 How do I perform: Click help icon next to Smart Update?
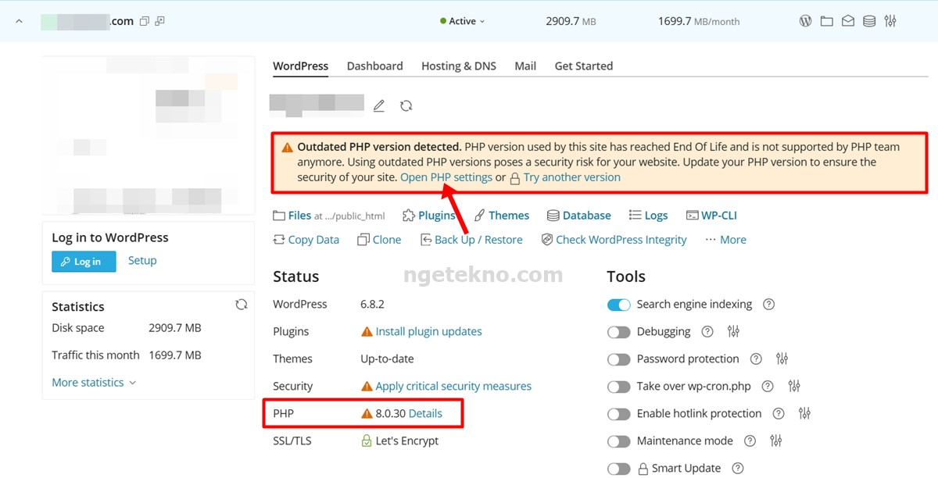pyautogui.click(x=738, y=469)
